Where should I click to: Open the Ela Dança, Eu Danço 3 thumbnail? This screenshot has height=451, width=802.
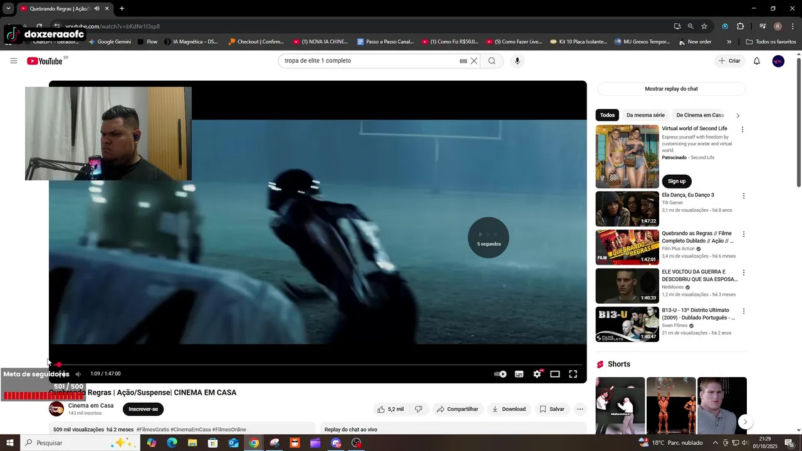click(x=627, y=209)
